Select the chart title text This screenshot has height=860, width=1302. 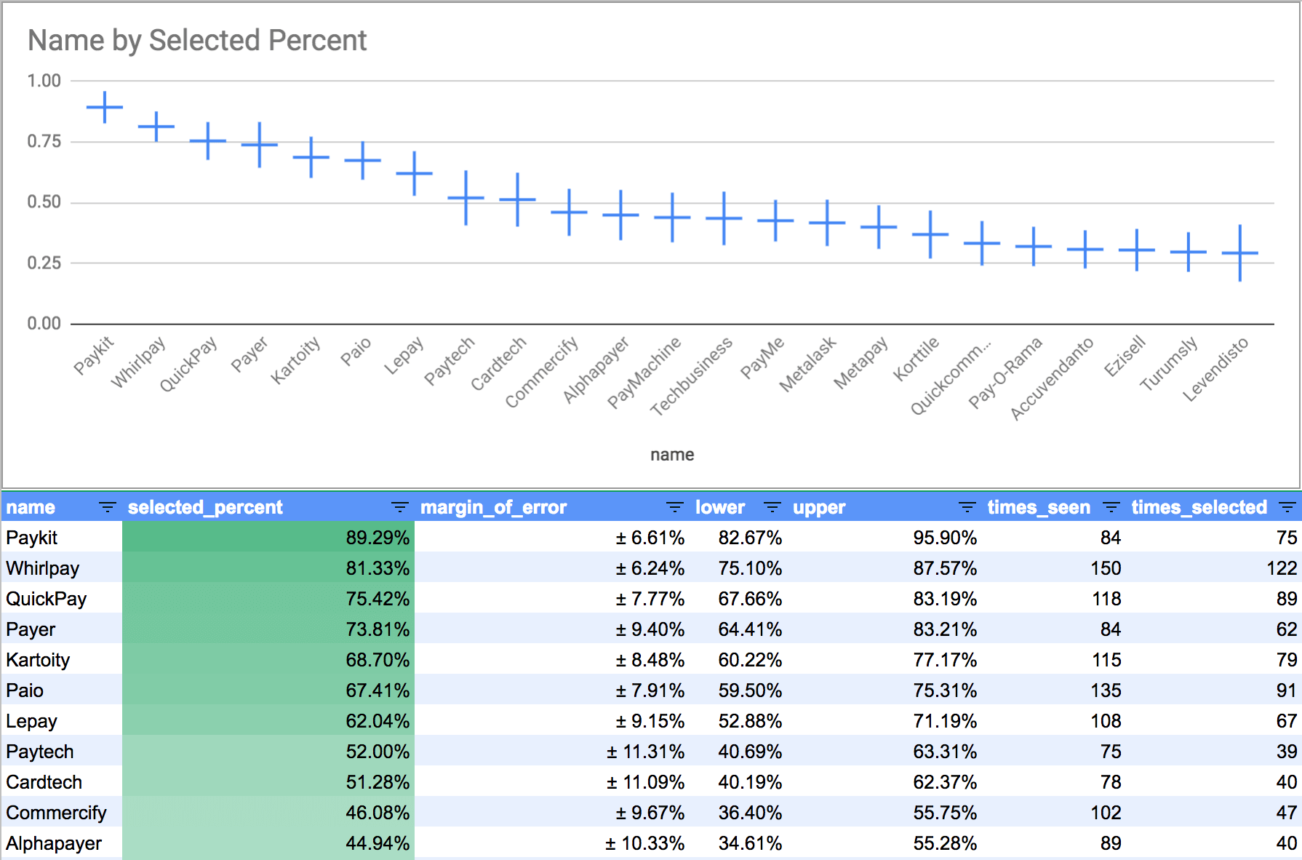click(197, 41)
